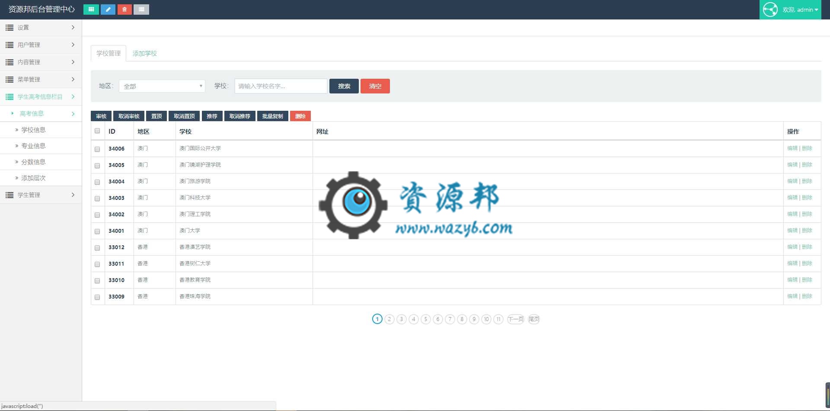Viewport: 830px width, 411px height.
Task: Check the box for row 33012
Action: click(x=97, y=248)
